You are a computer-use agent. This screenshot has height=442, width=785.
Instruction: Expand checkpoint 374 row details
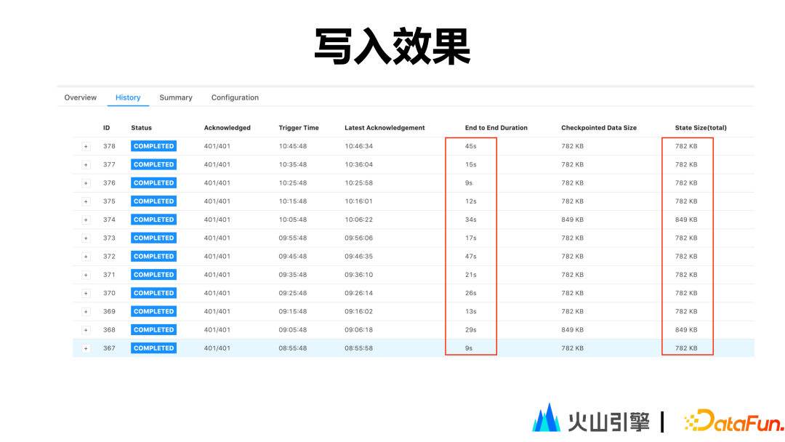pyautogui.click(x=86, y=220)
